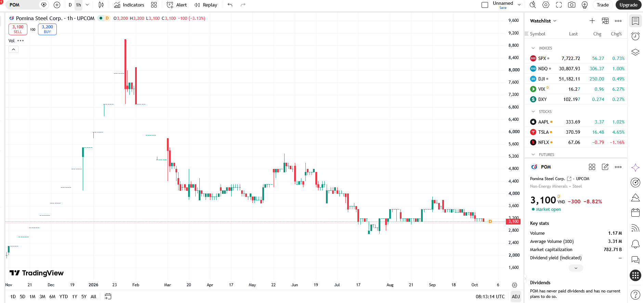This screenshot has width=643, height=303.
Task: Collapse the indicator legend chevron
Action: (13, 49)
